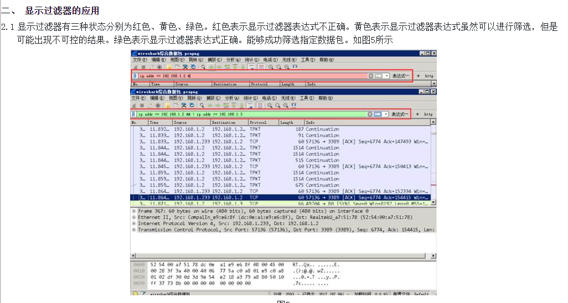Sort by Length column in green-filter window
This screenshot has width=568, height=303.
coord(291,123)
